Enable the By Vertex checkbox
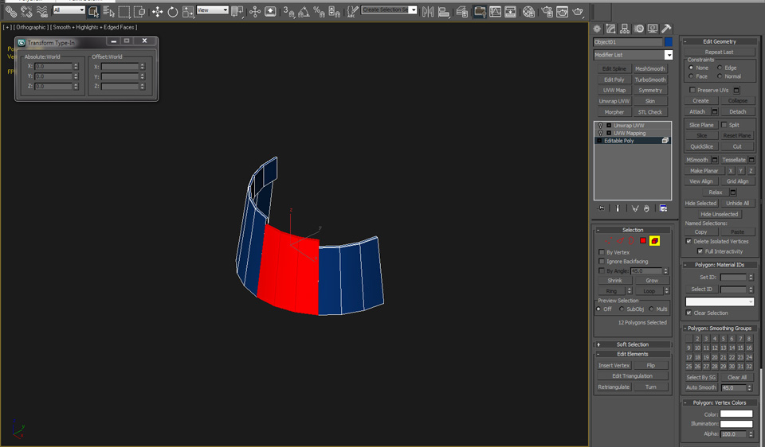This screenshot has height=447, width=765. 602,252
